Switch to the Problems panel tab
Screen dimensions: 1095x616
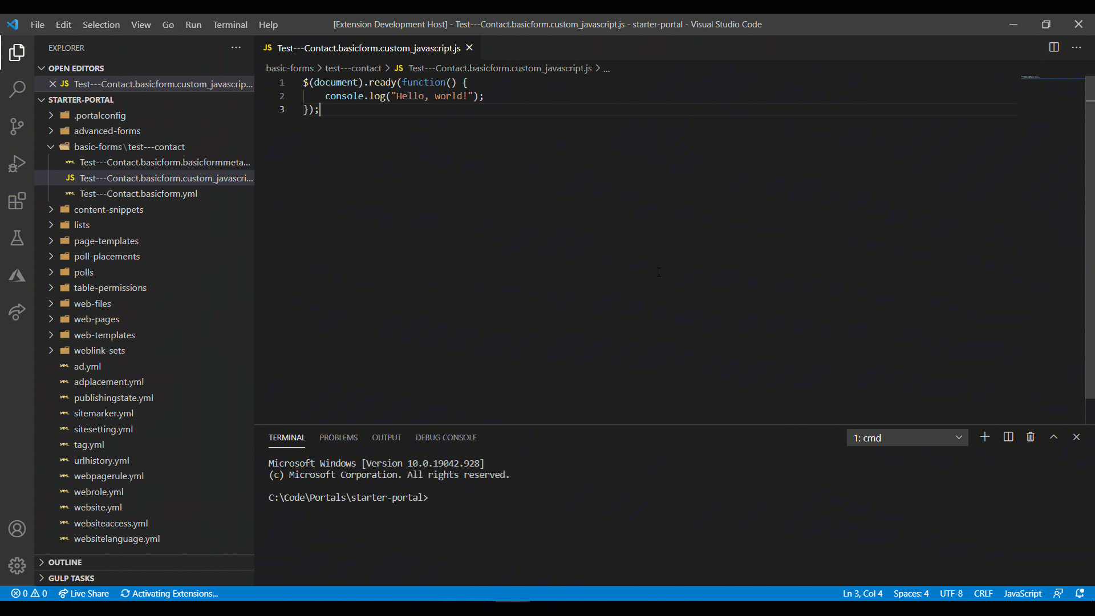pos(338,437)
